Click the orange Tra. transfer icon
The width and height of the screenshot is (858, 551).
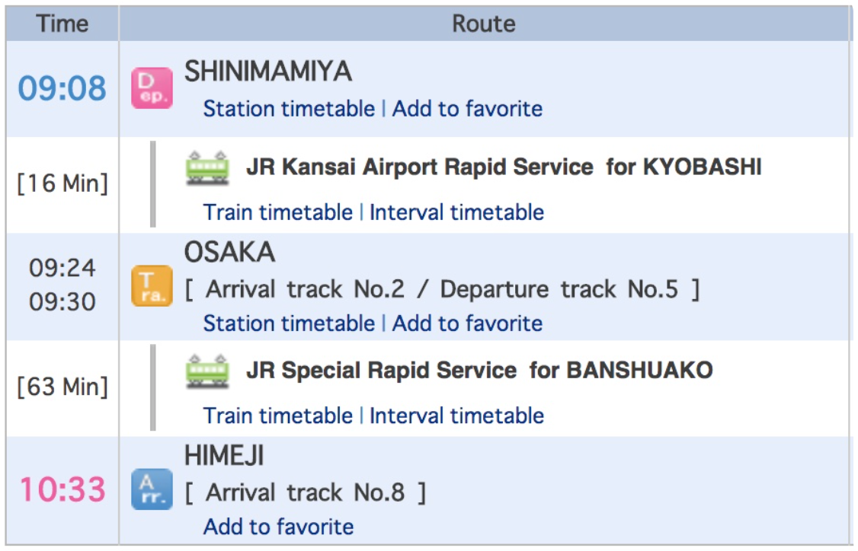[152, 286]
